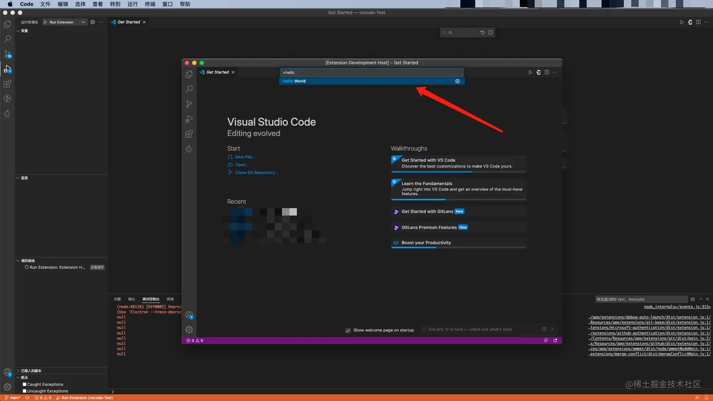
Task: Click debug console filter input field
Action: point(641,299)
